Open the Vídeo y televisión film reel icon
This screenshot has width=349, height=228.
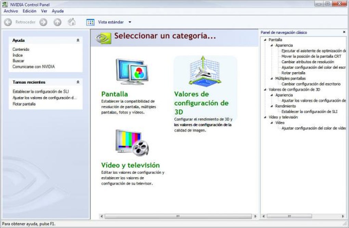[132, 143]
